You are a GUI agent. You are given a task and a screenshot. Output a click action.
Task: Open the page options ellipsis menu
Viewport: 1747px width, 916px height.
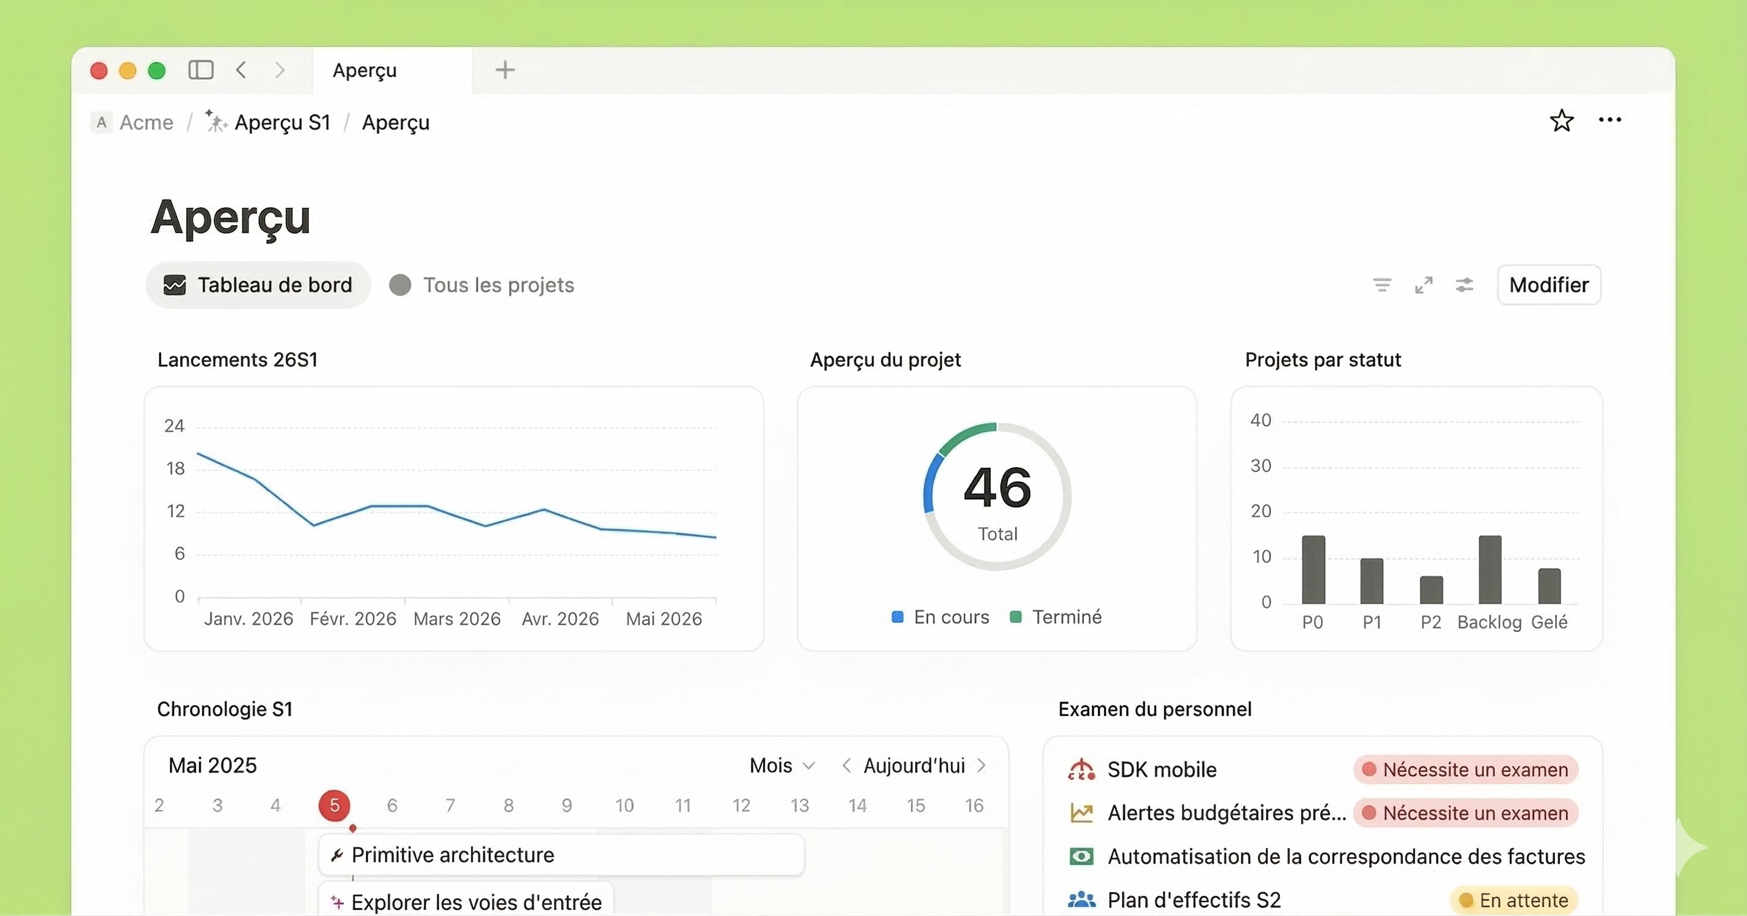[1610, 121]
